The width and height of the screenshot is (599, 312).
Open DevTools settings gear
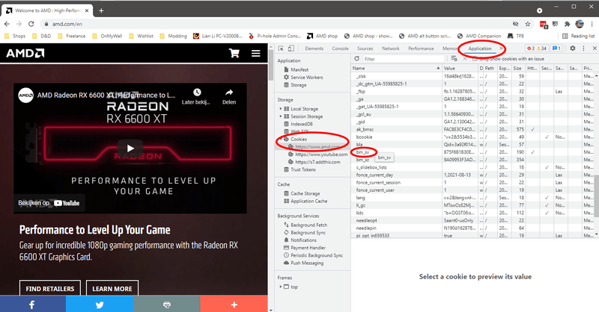573,49
